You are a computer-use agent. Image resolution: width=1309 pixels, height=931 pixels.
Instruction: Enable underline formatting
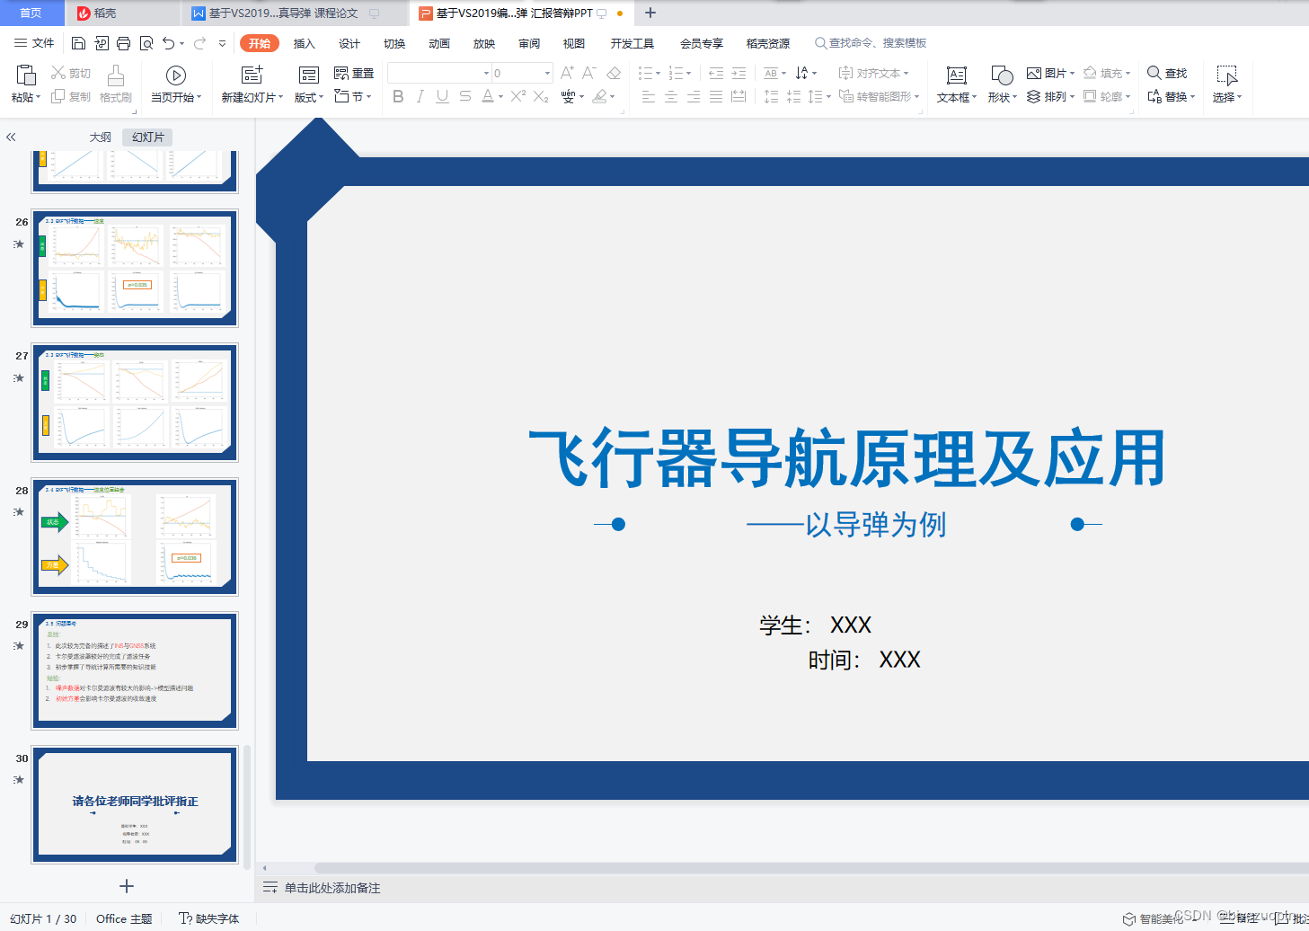click(x=441, y=96)
